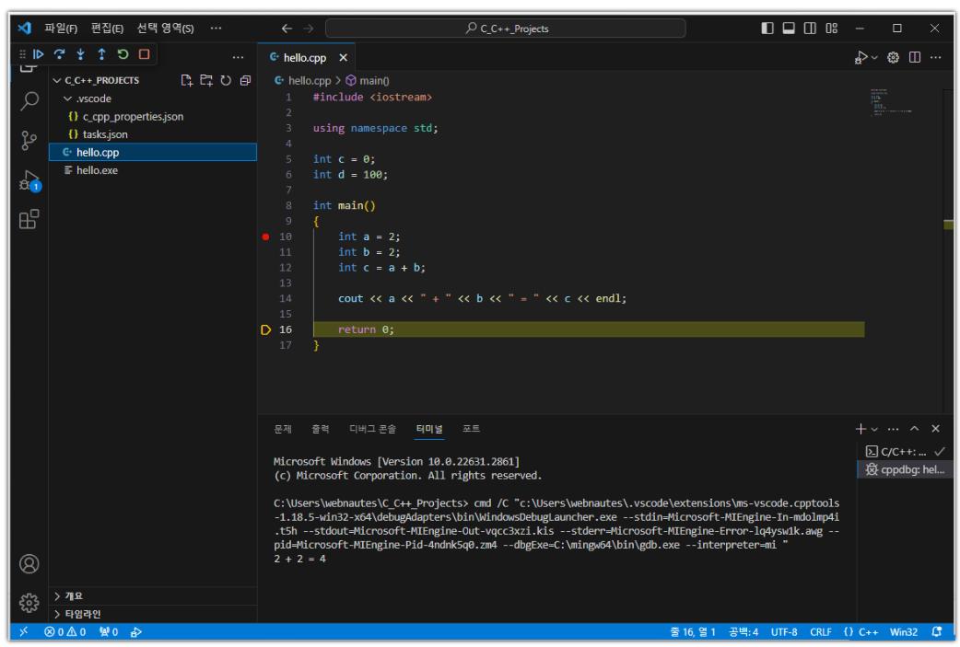Open the Manage gear menu
The width and height of the screenshot is (960, 647).
pyautogui.click(x=29, y=603)
